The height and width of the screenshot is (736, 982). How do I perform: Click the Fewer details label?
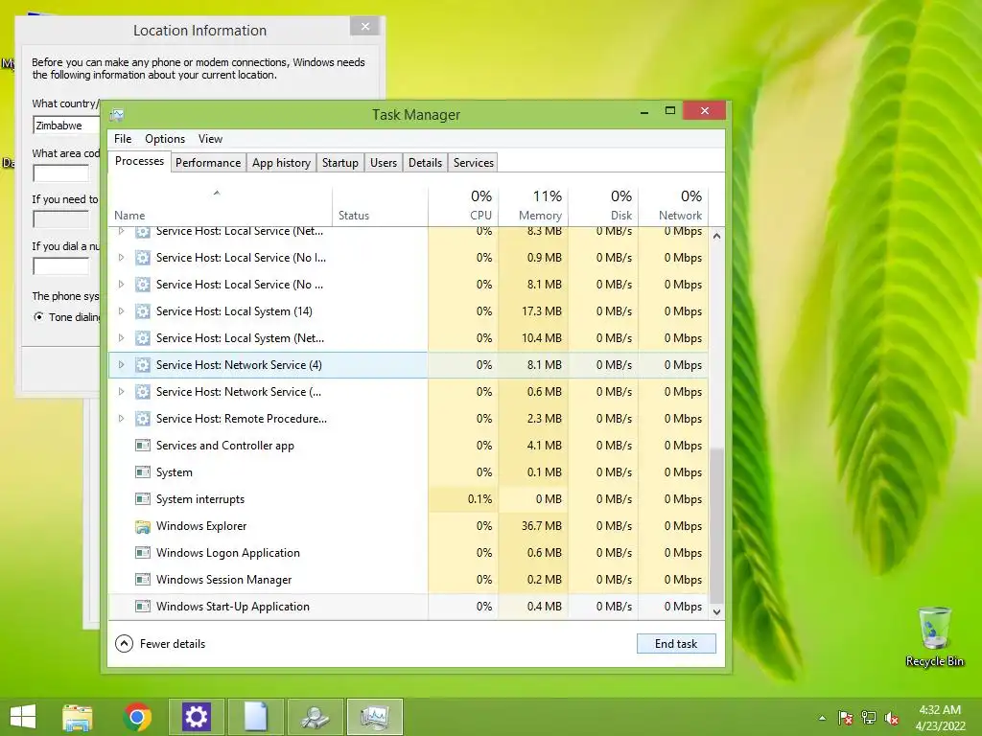(173, 644)
